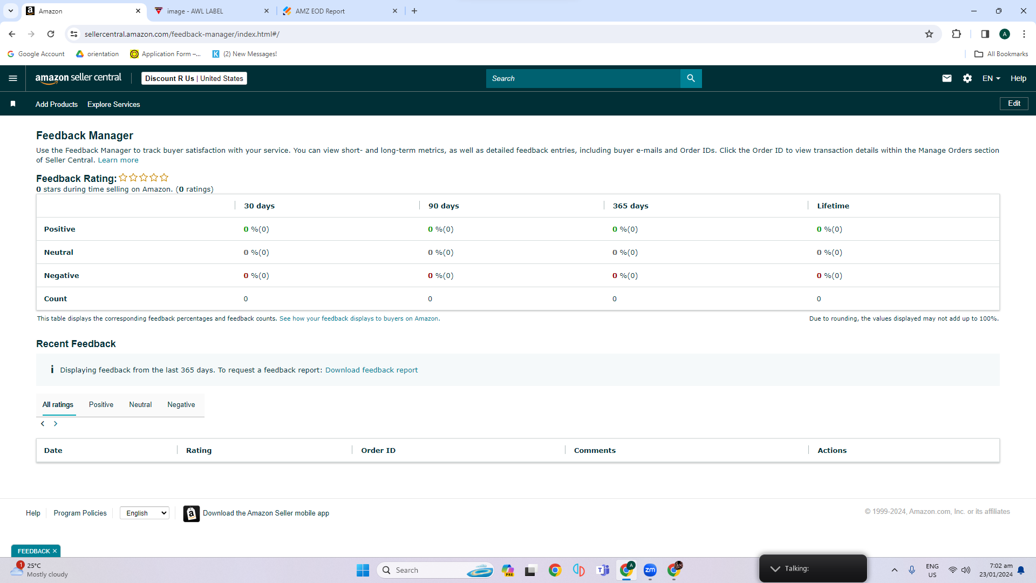1036x583 pixels.
Task: Select the All ratings tab
Action: 58,404
